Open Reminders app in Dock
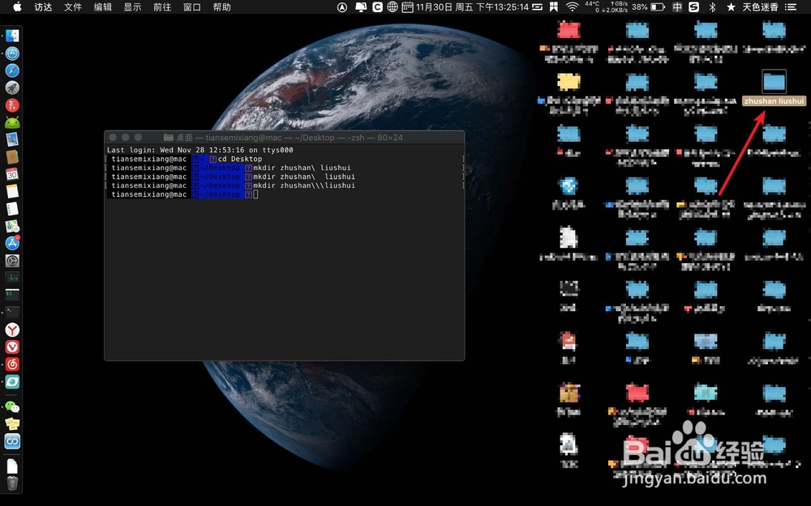The width and height of the screenshot is (811, 506). tap(12, 209)
